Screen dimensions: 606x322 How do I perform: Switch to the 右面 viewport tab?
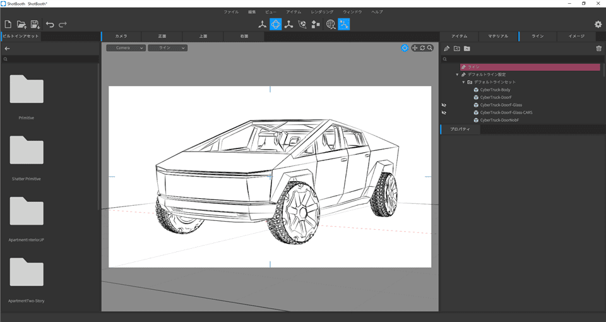pos(244,37)
